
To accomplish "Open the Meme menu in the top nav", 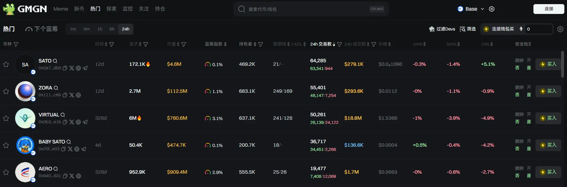I will pos(61,9).
